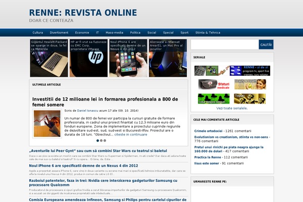Open author Daniel Ionascu's page
Screen dimensions: 303x202
[x=87, y=111]
